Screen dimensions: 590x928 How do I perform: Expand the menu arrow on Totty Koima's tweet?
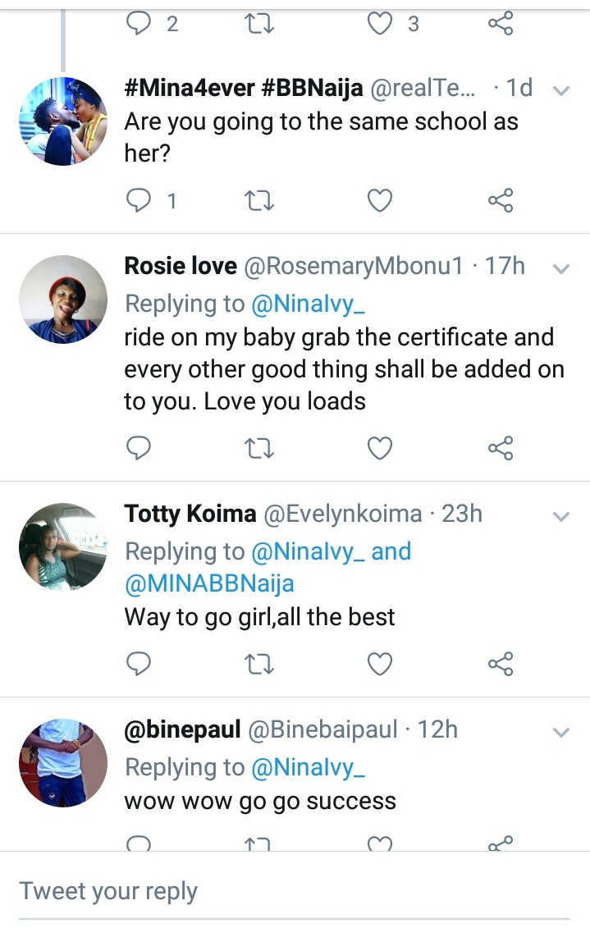561,516
